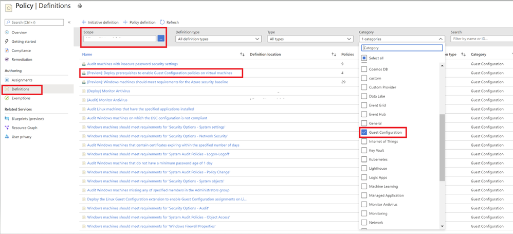Screen dimensions: 513x234
Task: Click the category list scroll-down arrow
Action: pos(443,226)
